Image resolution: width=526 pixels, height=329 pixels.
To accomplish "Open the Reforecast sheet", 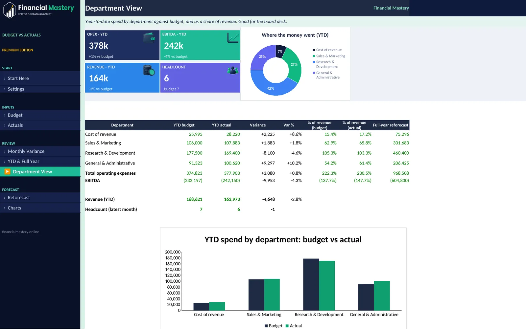I will pyautogui.click(x=40, y=198).
